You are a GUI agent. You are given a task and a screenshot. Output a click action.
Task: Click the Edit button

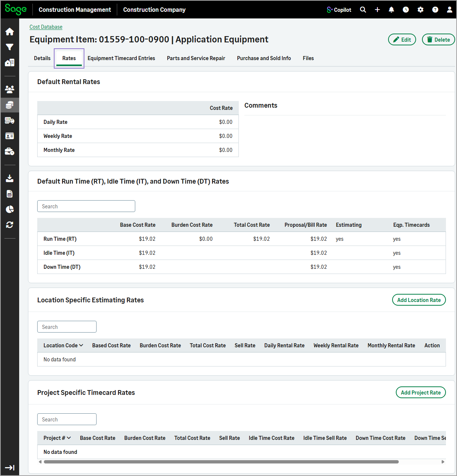402,39
